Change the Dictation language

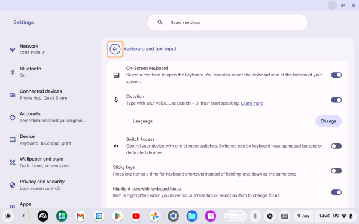pos(328,121)
